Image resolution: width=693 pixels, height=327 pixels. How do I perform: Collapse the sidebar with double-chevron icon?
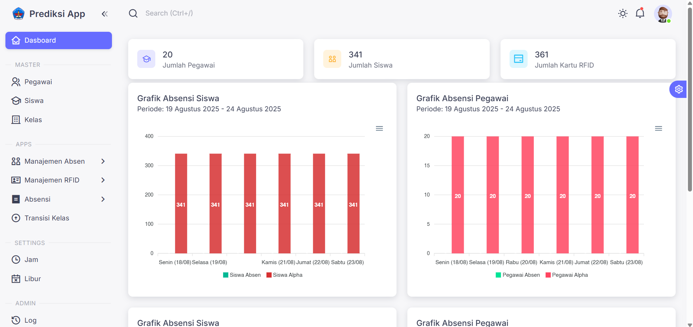coord(105,14)
